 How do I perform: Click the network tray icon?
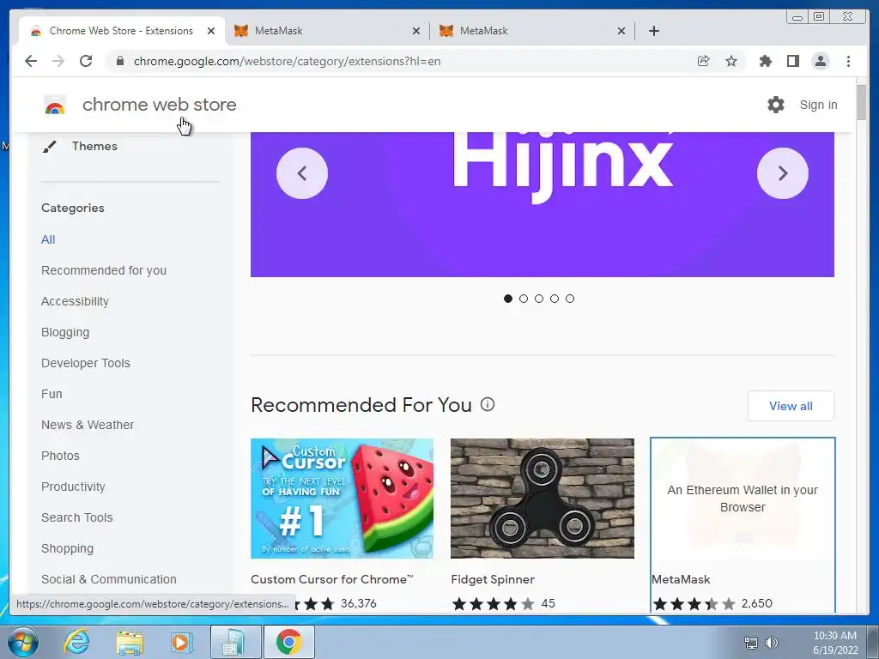[x=750, y=643]
